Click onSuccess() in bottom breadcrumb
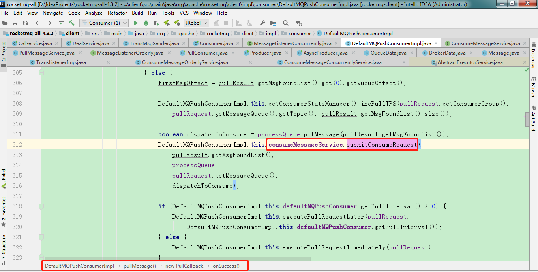This screenshot has width=538, height=272. tap(226, 266)
